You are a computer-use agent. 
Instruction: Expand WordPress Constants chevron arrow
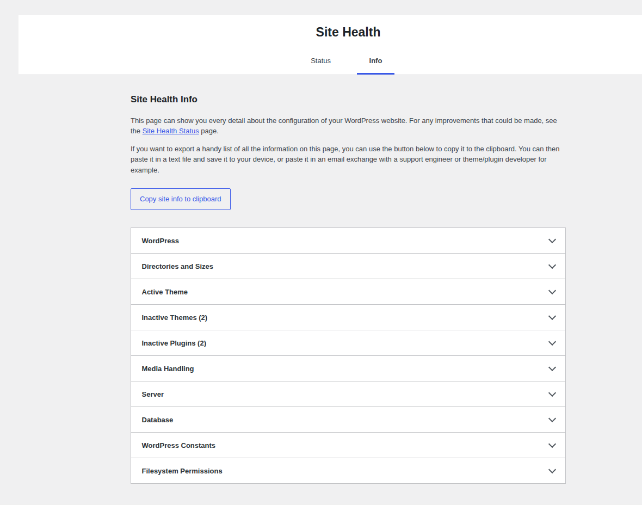coord(552,446)
